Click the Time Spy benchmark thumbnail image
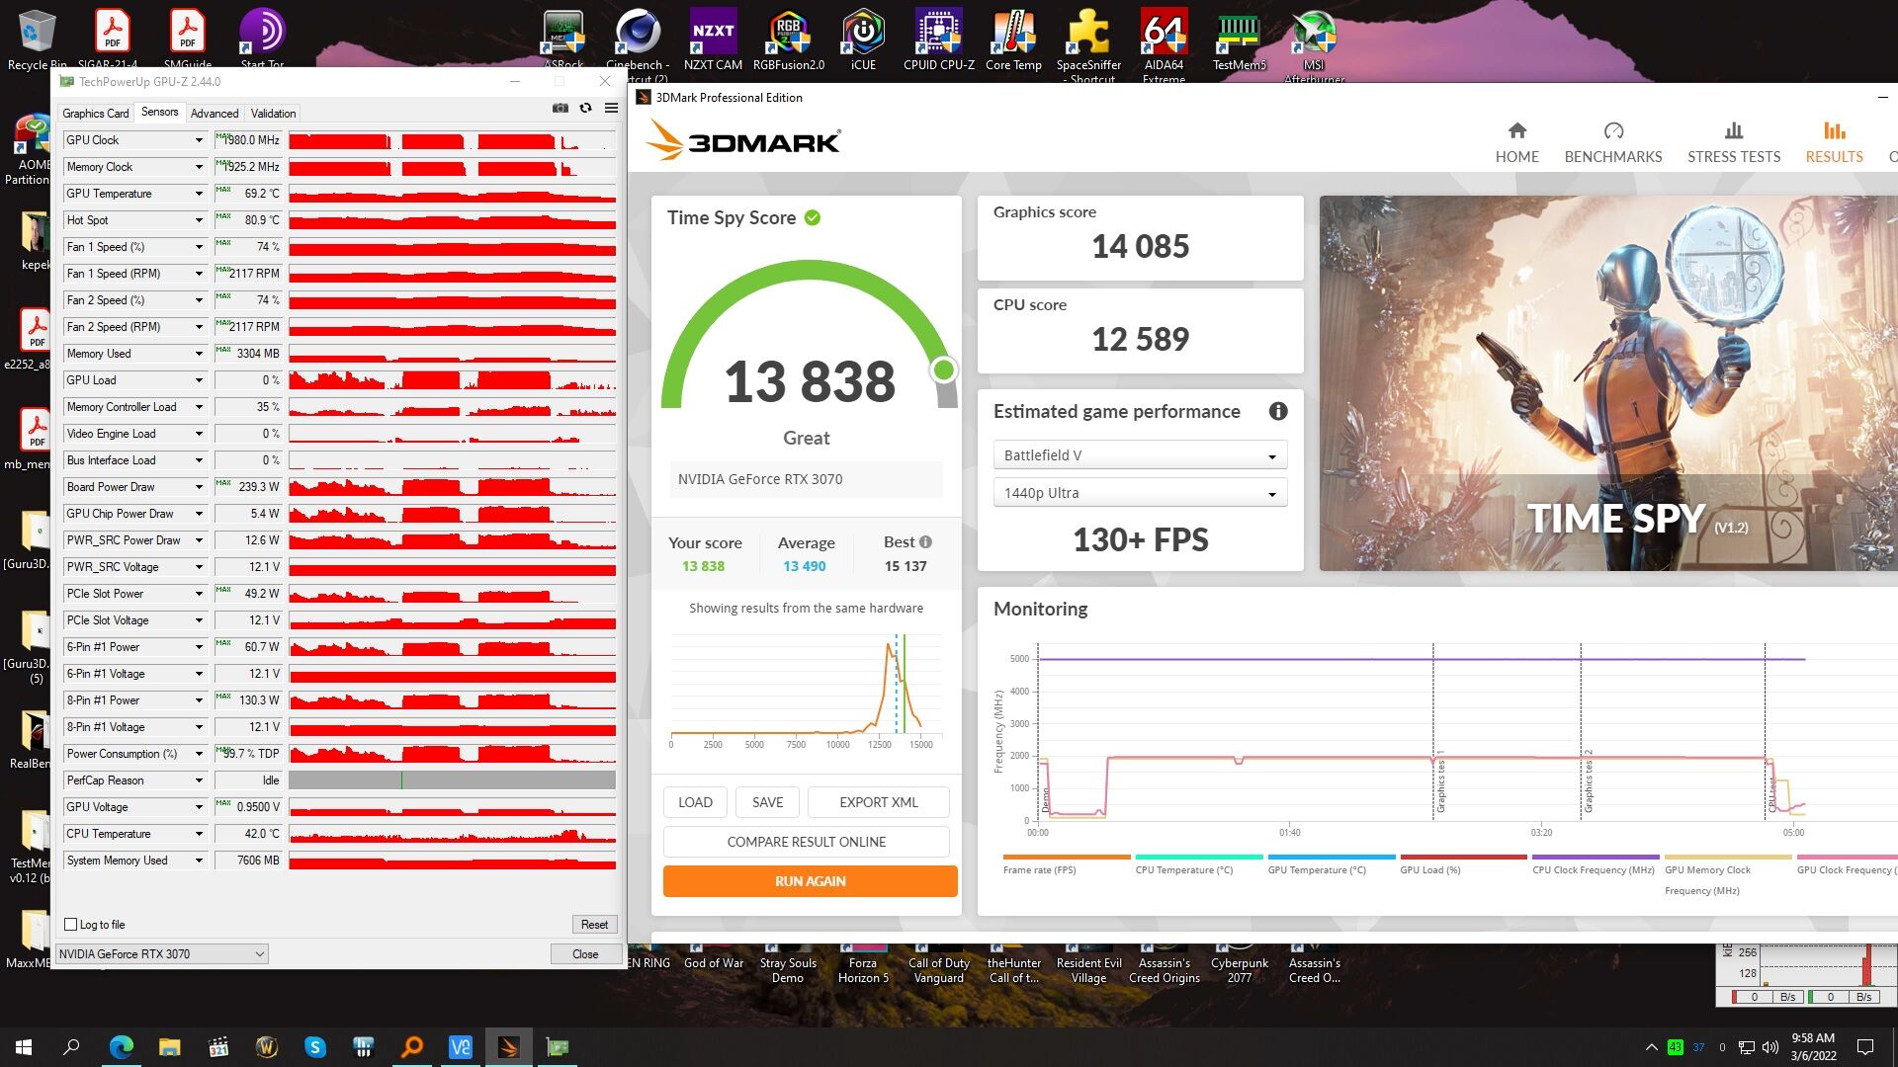This screenshot has height=1067, width=1898. click(x=1607, y=383)
